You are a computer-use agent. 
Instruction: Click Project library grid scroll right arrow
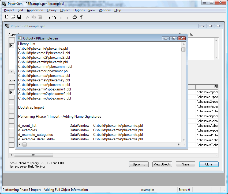(x=216, y=155)
